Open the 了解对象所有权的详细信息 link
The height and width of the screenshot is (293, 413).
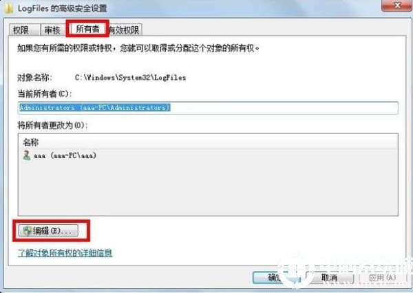(x=65, y=253)
